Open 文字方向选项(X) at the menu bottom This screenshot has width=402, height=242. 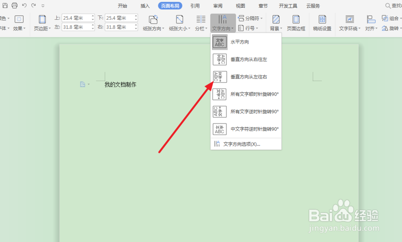coord(239,143)
